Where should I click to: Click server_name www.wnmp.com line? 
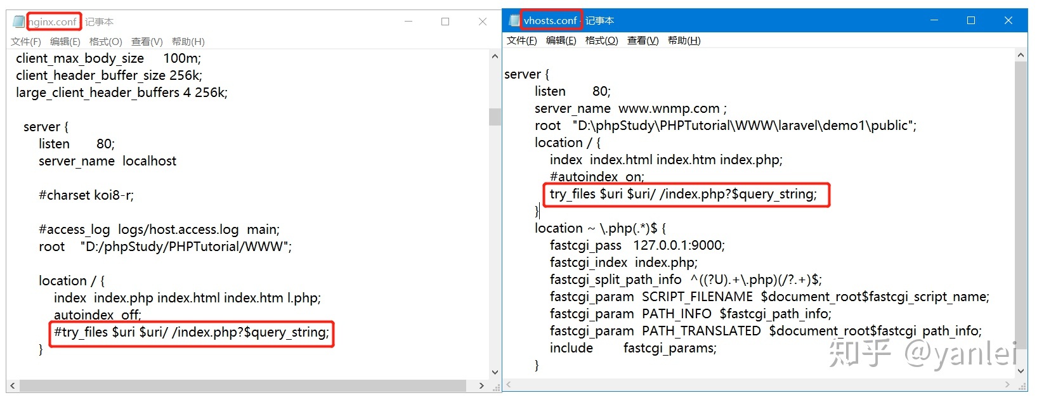point(630,108)
